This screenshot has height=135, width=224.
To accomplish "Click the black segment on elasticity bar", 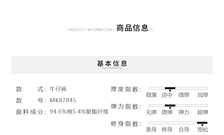I will (170, 105).
